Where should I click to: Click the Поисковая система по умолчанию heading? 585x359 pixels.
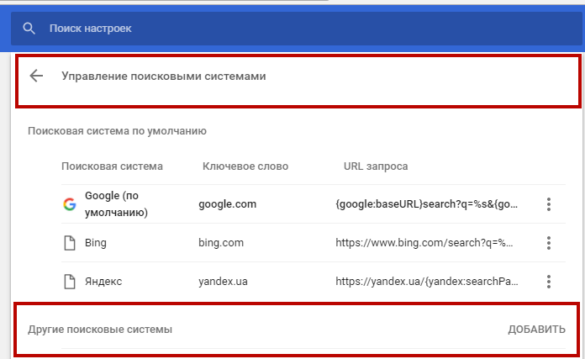[x=117, y=131]
